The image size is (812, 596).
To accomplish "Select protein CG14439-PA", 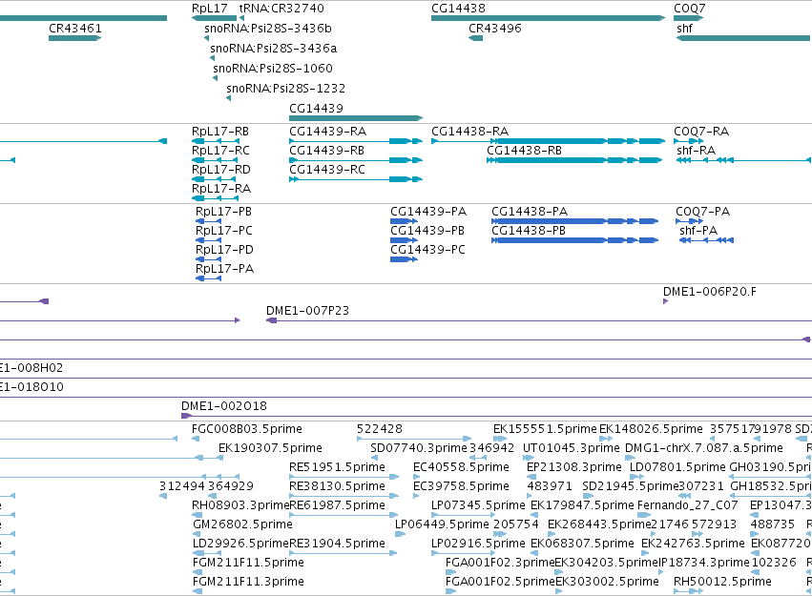I will coord(428,212).
